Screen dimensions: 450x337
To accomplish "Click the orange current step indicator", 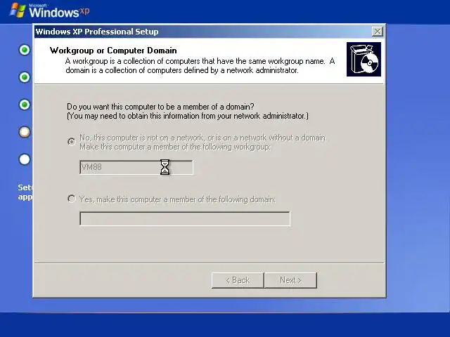I will coord(25,132).
